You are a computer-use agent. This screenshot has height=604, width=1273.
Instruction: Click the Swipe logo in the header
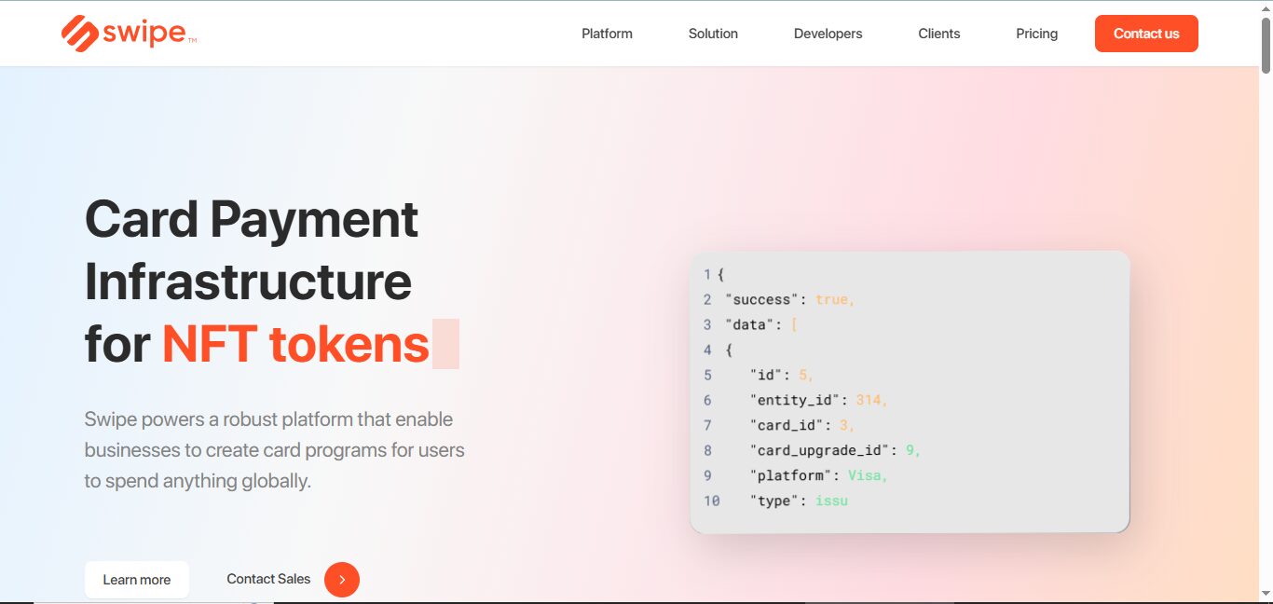coord(129,34)
